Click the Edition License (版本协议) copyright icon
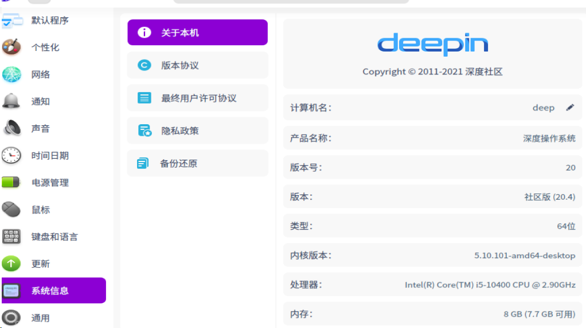Screen dimensions: 586x328 [144, 65]
